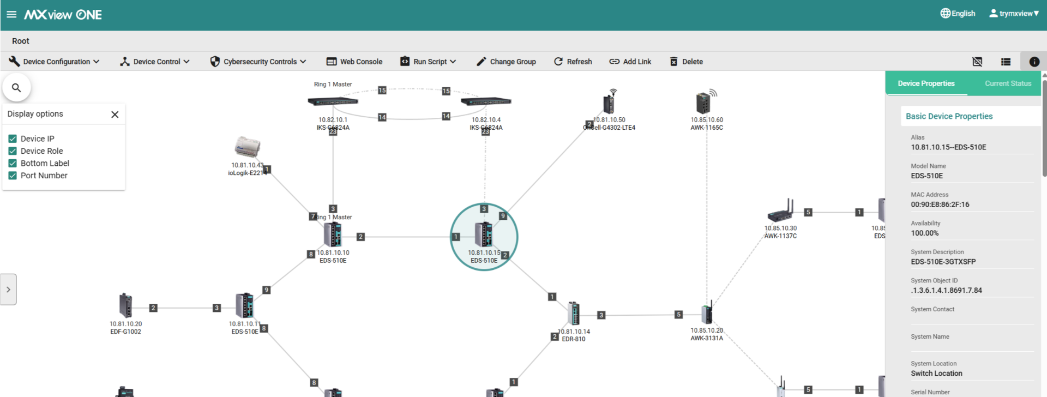Open the English language selector
This screenshot has width=1047, height=397.
pyautogui.click(x=958, y=14)
